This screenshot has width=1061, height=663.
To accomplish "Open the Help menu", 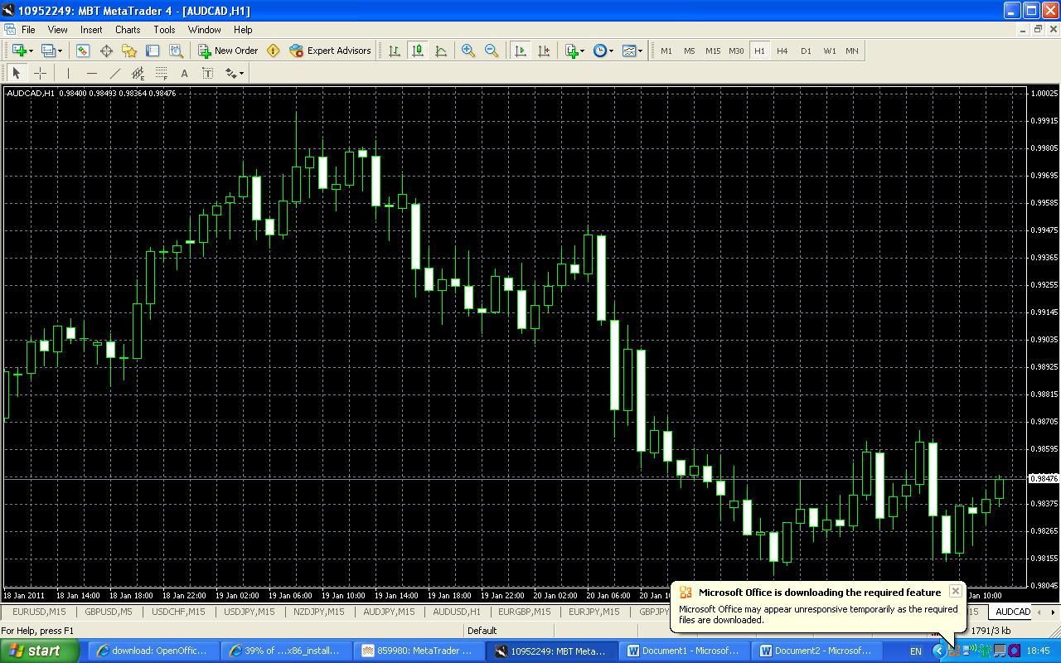I will [x=243, y=30].
